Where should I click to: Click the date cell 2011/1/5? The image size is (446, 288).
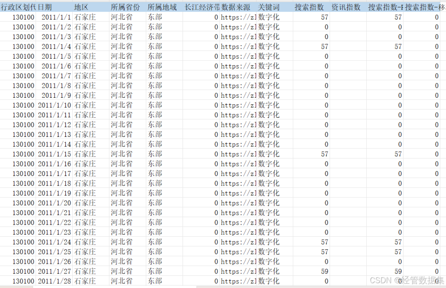[x=54, y=56]
